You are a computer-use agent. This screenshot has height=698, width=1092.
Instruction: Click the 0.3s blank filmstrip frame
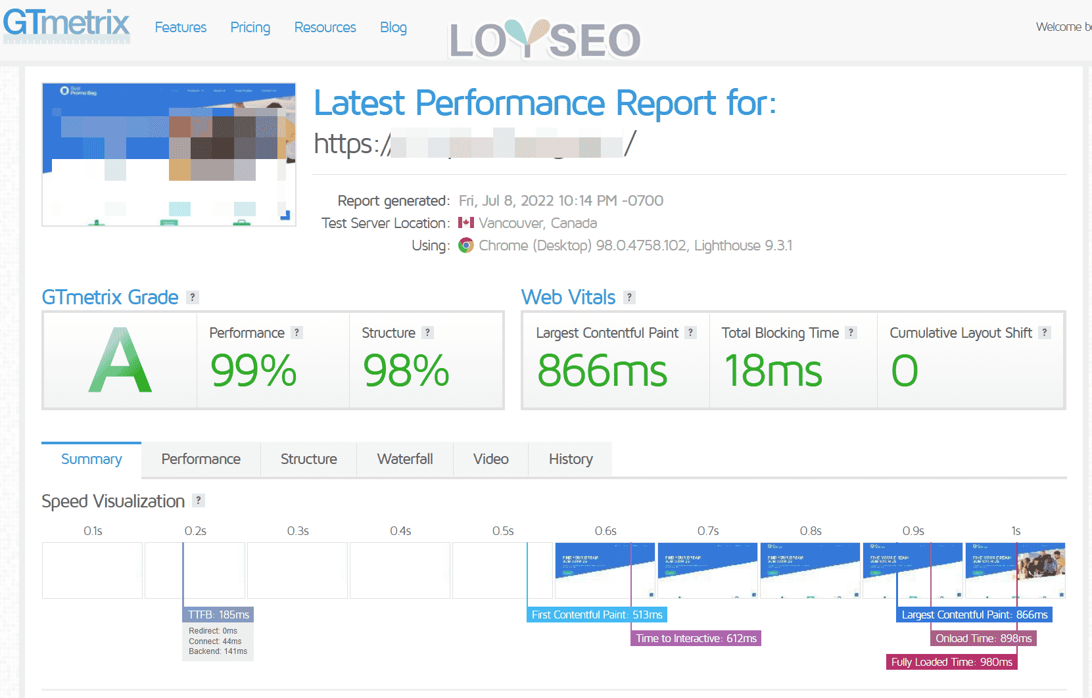297,570
